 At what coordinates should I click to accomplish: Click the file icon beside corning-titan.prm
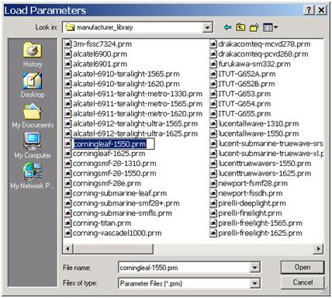pyautogui.click(x=67, y=223)
